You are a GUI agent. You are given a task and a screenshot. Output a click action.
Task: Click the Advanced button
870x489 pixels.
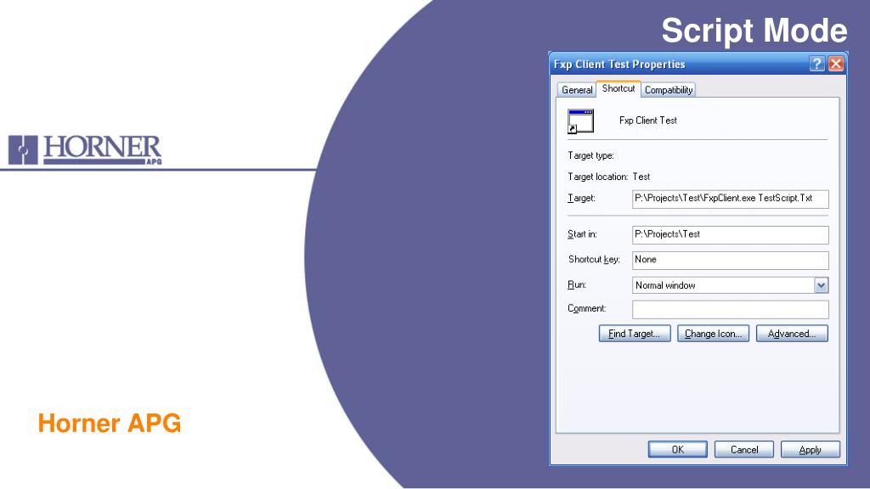click(792, 334)
